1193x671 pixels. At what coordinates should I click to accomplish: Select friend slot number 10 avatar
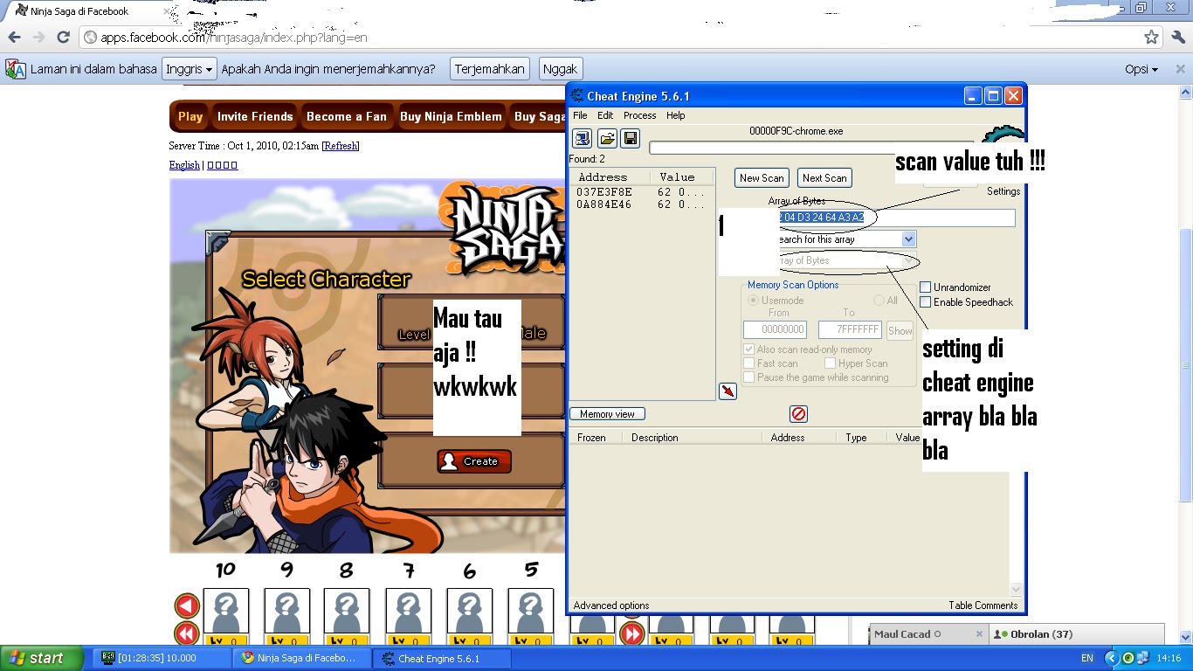tap(225, 612)
